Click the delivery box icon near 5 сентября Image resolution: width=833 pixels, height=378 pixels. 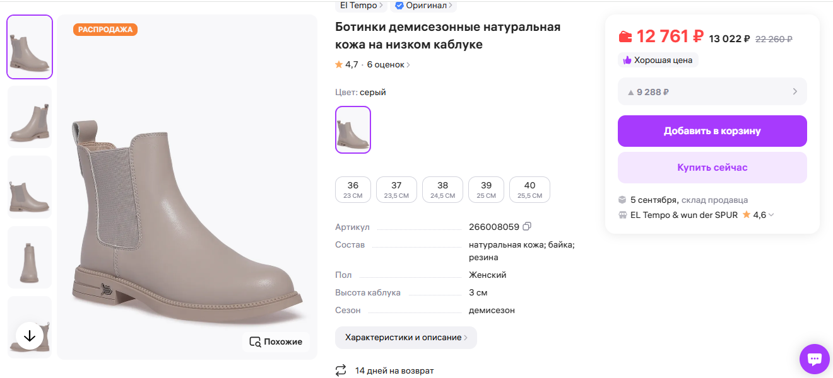point(623,200)
